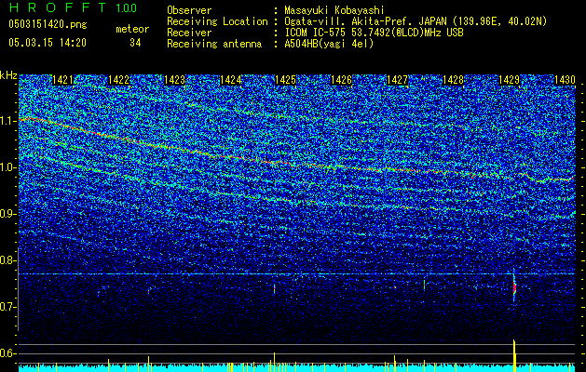Click the 0.9 kHz axis label

pos(8,214)
